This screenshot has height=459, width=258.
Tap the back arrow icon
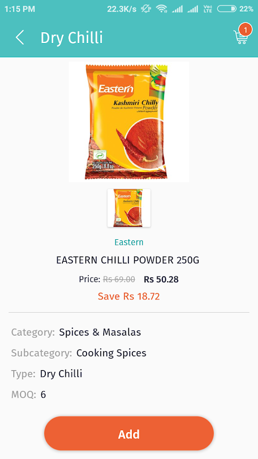[20, 38]
